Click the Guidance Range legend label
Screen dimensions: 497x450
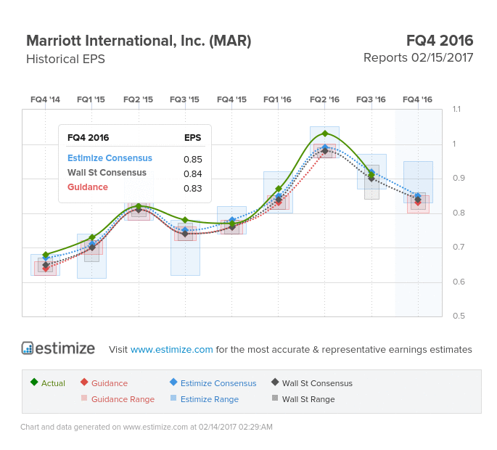(123, 399)
